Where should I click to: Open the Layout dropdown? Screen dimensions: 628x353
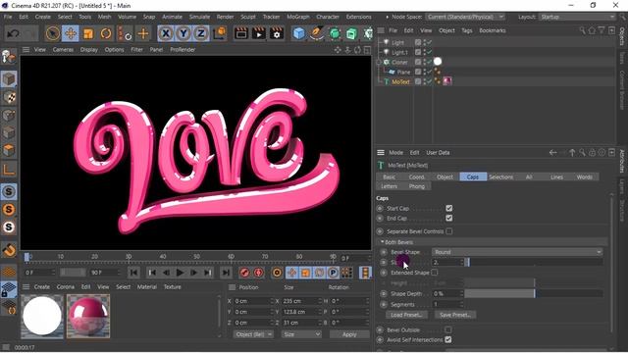(577, 17)
